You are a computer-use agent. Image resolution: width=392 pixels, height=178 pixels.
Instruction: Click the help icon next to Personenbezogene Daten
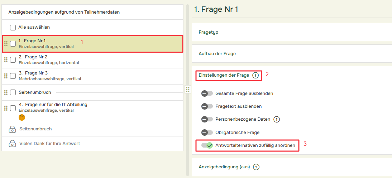[x=276, y=120]
